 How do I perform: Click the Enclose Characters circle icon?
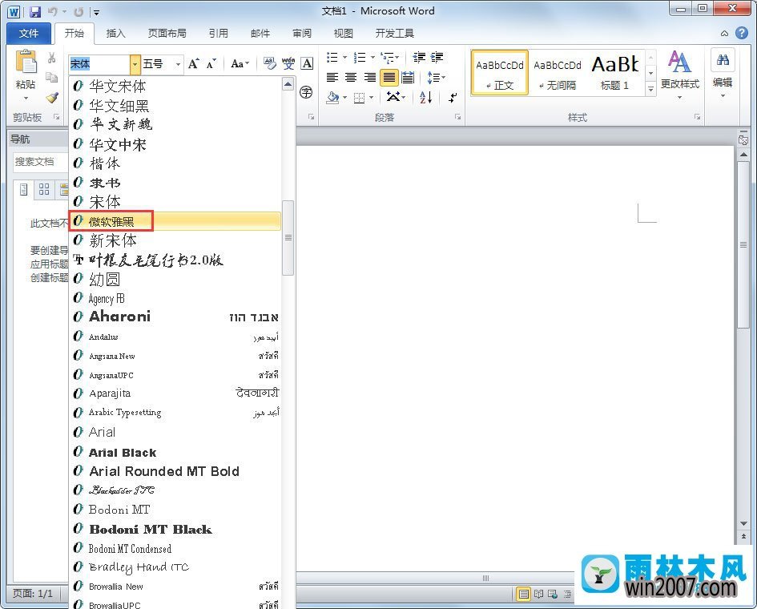[x=306, y=92]
